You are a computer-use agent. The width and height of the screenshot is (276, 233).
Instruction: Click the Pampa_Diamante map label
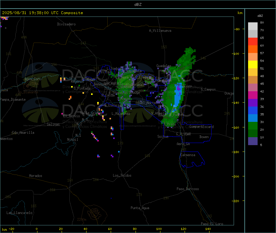[13, 100]
